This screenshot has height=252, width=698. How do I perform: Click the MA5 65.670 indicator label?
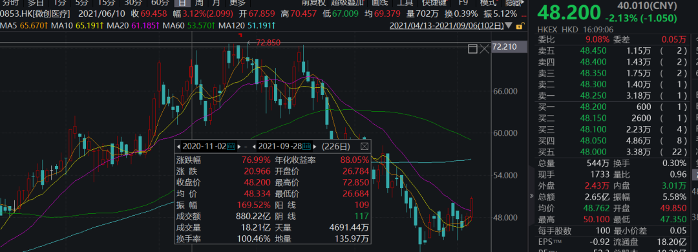[x=24, y=26]
